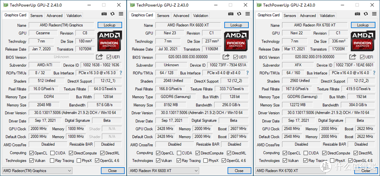Open Advanced tab in Radeon(TM) Graphics window
This screenshot has width=380, height=176.
55,15
